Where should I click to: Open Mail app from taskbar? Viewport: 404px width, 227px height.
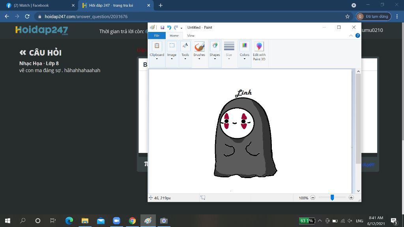(101, 221)
